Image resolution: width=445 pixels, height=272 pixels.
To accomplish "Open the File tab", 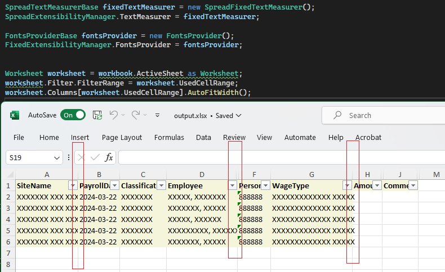I will 19,138.
